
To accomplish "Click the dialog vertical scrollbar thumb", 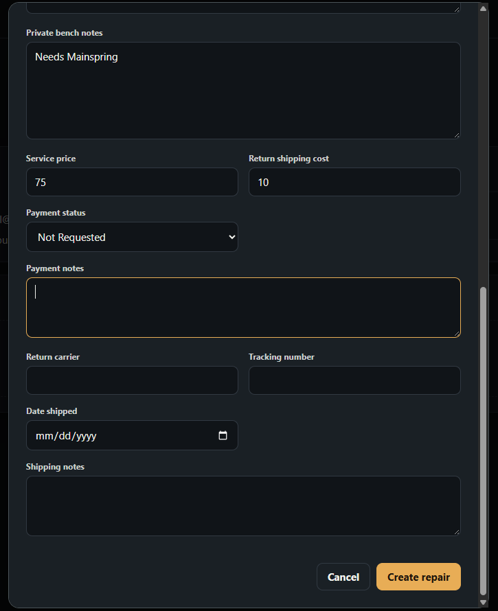I will pyautogui.click(x=483, y=441).
